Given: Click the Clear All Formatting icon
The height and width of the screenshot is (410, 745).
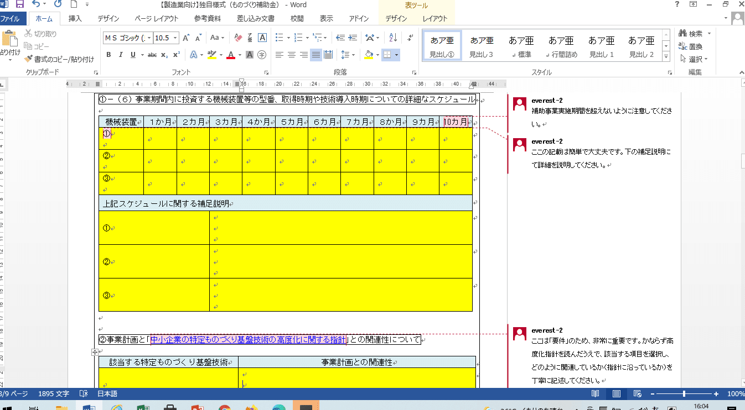Looking at the screenshot, I should [238, 38].
